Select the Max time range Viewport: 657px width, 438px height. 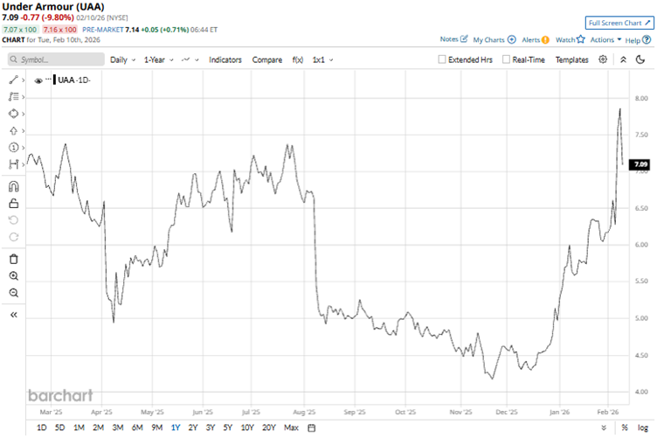pyautogui.click(x=291, y=428)
